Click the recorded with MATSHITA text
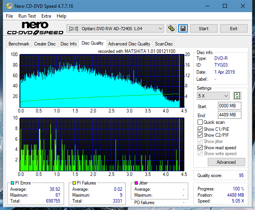The height and width of the screenshot is (210, 255). click(137, 51)
